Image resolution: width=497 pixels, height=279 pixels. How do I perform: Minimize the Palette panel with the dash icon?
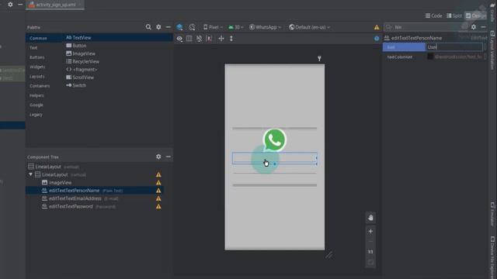[169, 27]
